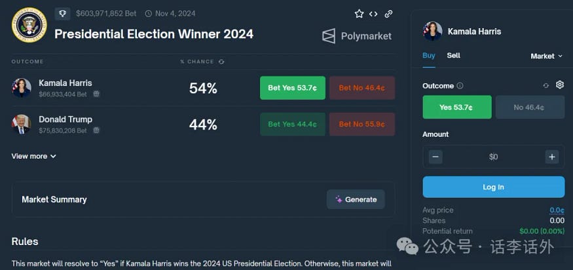Screen dimensions: 573x270
Task: Select No 46.4¢ outcome option
Action: [530, 107]
